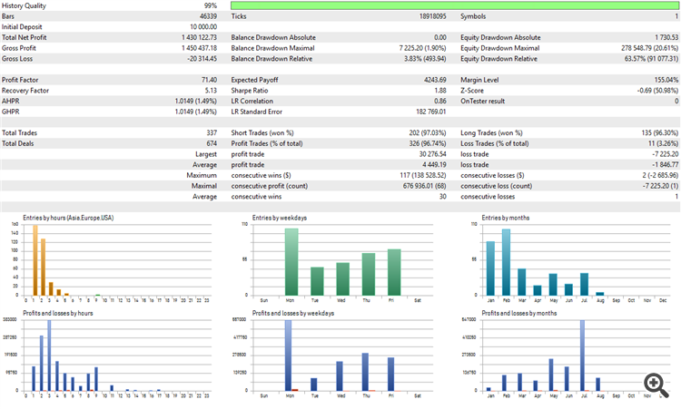The width and height of the screenshot is (681, 409).
Task: Click the Total Deals value 674
Action: point(212,143)
